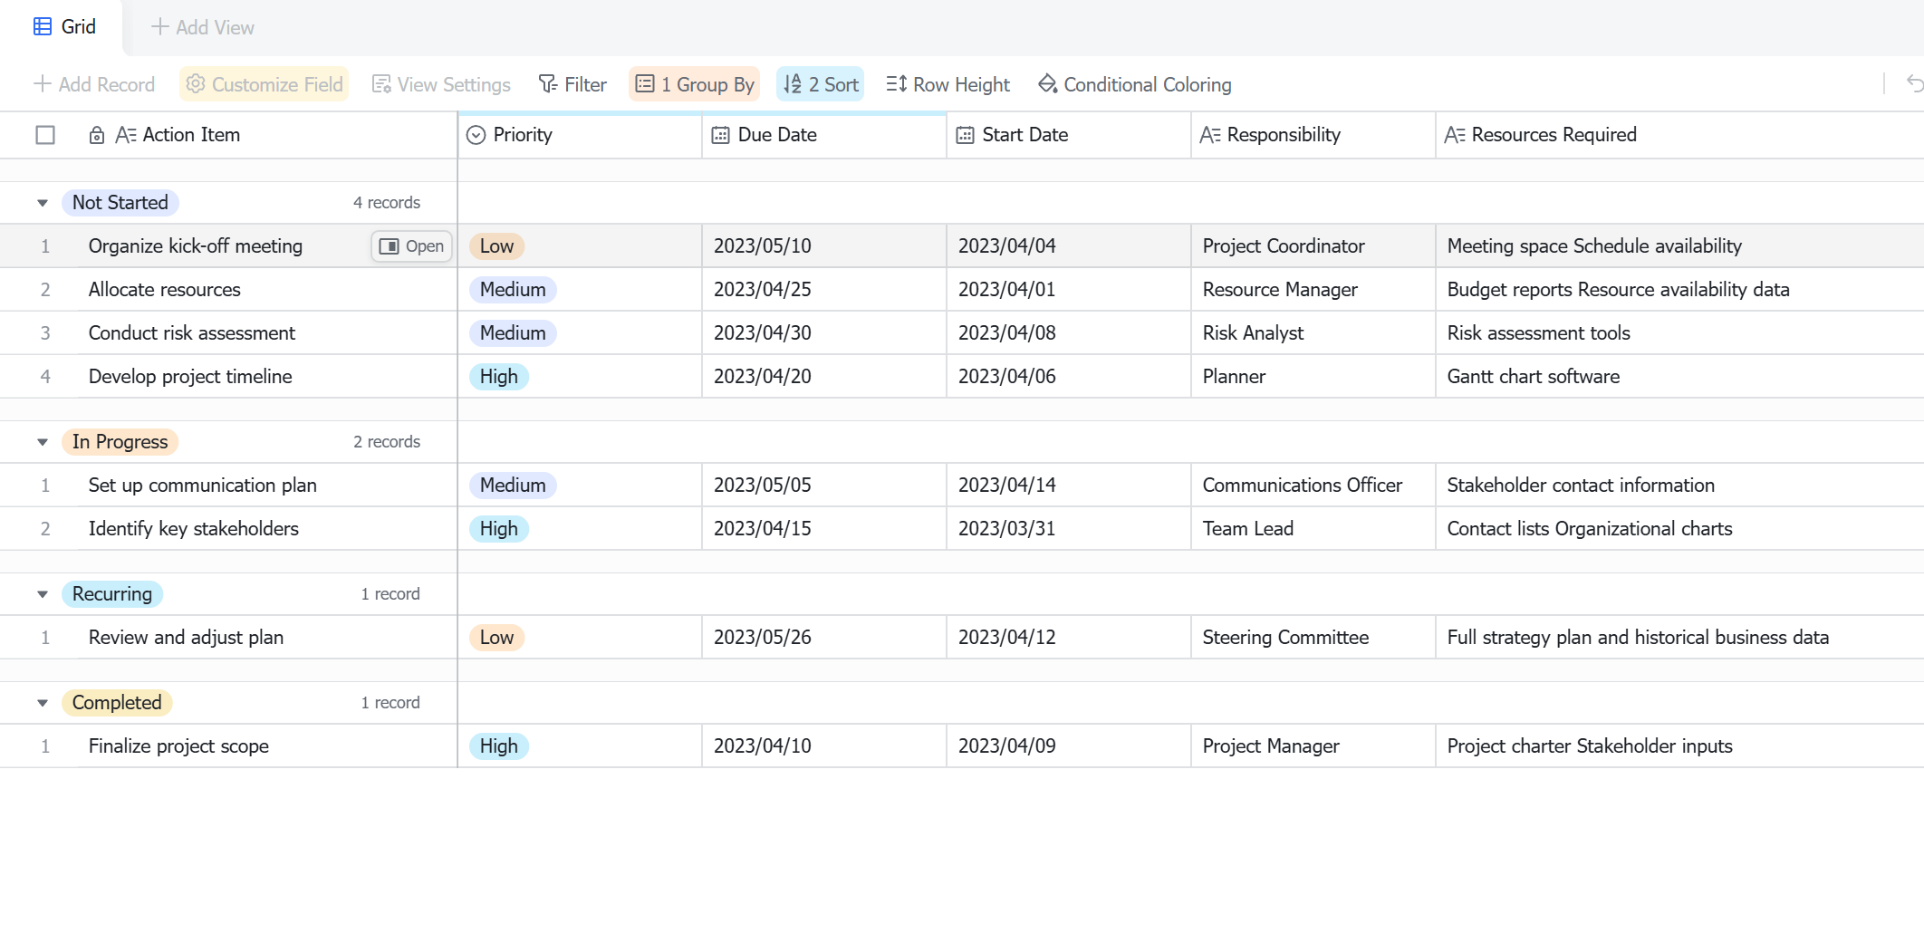
Task: Click the Resources Required text field icon
Action: tap(1455, 135)
